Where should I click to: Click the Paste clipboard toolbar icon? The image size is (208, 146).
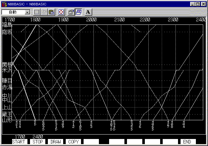click(x=51, y=12)
